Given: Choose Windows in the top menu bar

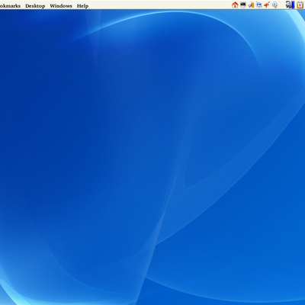Looking at the screenshot, I should click(61, 6).
